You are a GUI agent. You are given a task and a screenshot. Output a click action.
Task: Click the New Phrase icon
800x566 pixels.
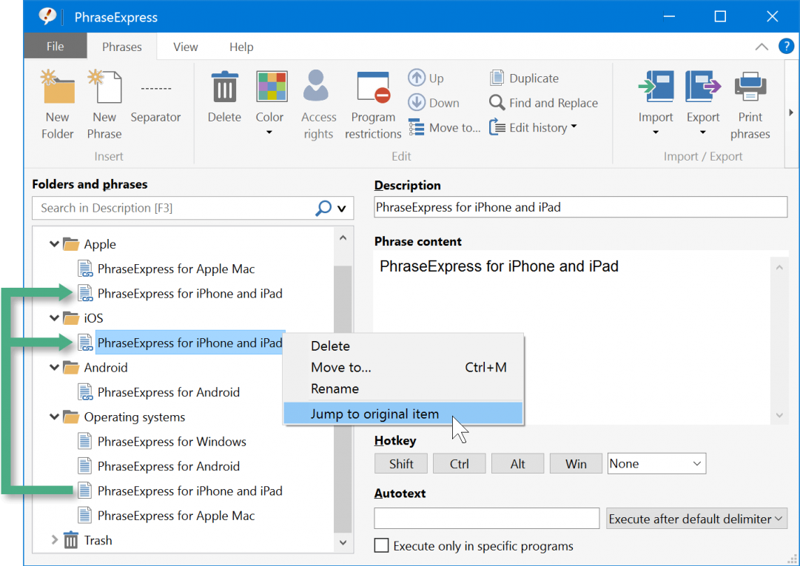[104, 87]
